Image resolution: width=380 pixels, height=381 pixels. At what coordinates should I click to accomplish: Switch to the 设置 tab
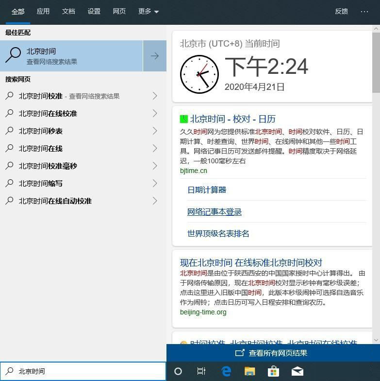tap(94, 12)
